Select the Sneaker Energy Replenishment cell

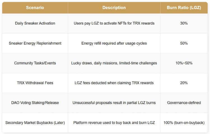(x=35, y=43)
